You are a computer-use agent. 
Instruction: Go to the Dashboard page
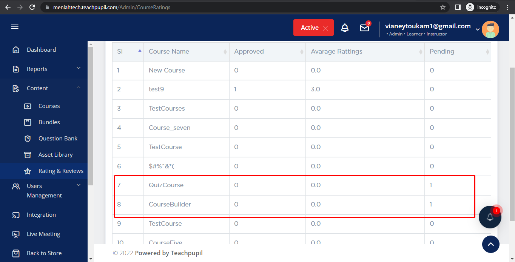(x=41, y=50)
